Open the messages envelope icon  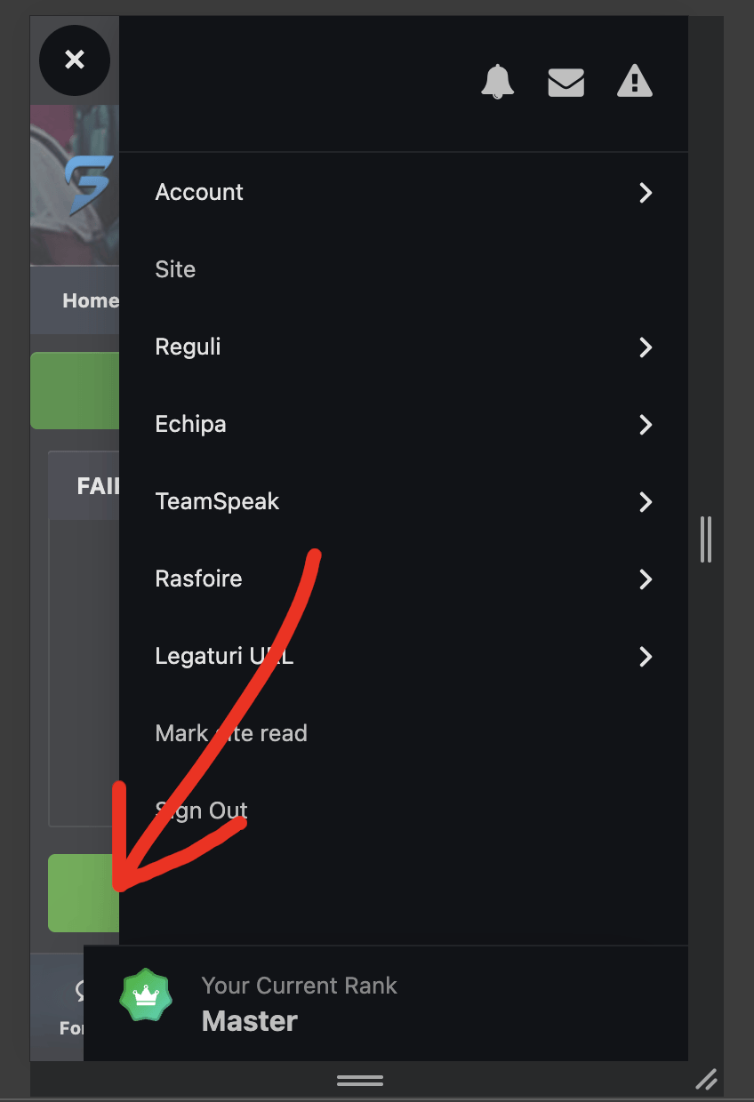pyautogui.click(x=566, y=82)
